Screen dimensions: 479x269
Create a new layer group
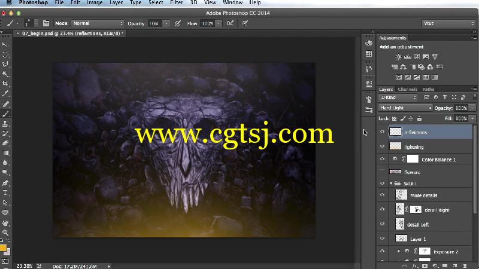tap(444, 266)
